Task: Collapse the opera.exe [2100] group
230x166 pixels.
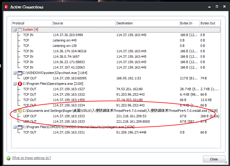Action: tap(15, 84)
